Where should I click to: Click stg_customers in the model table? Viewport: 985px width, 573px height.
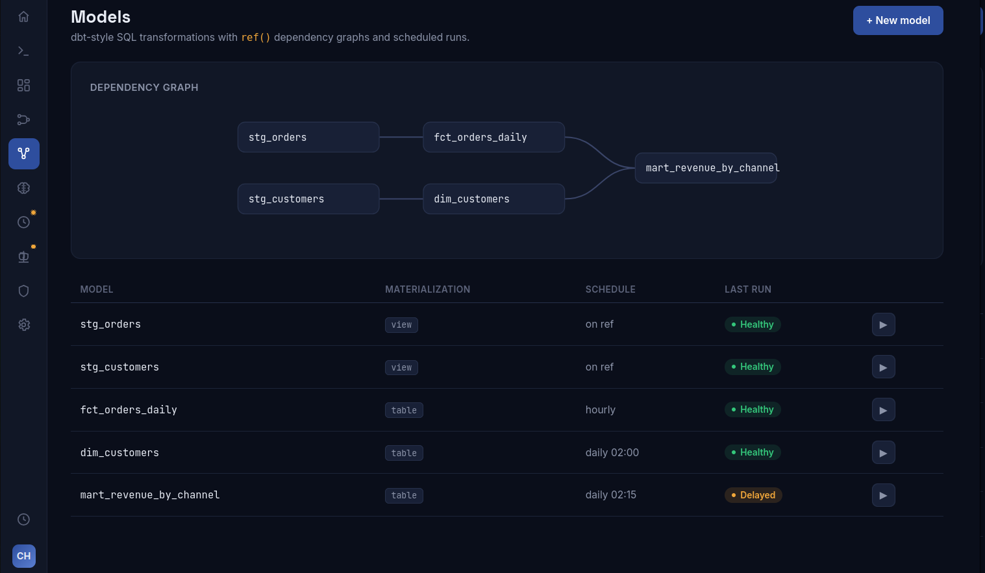click(x=119, y=367)
